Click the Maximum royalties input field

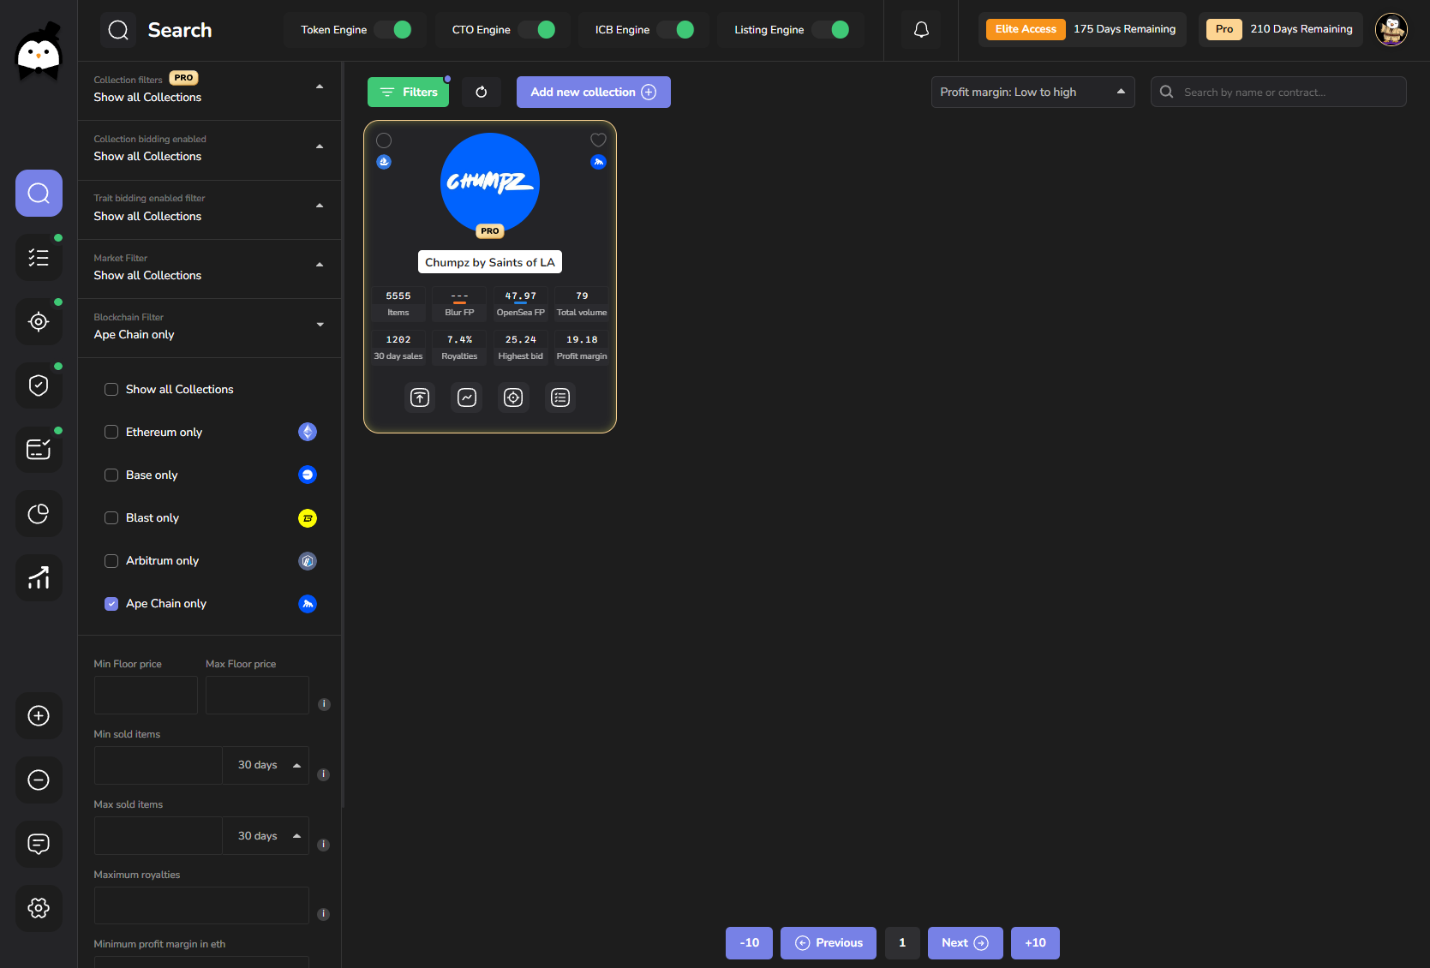[x=201, y=905]
